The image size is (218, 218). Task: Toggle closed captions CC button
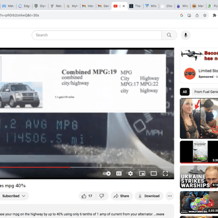tap(119, 173)
